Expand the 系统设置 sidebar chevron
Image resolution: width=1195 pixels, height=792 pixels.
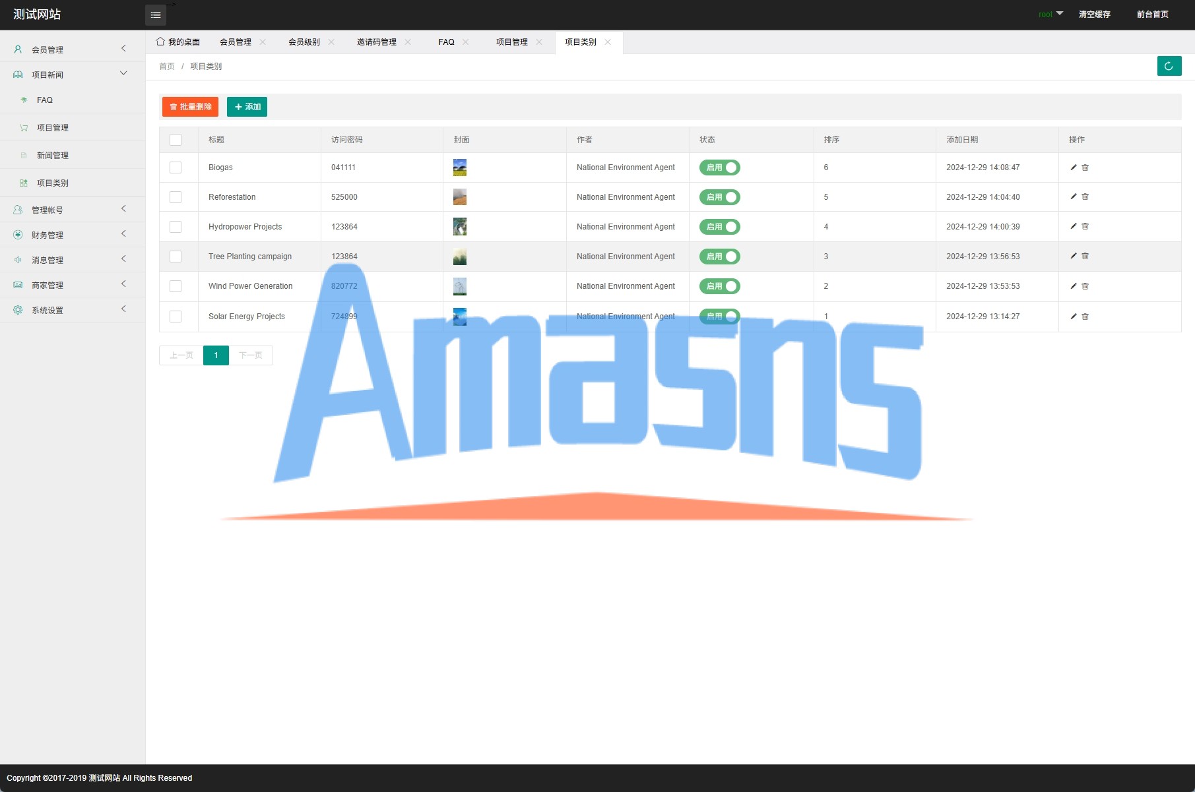coord(123,309)
